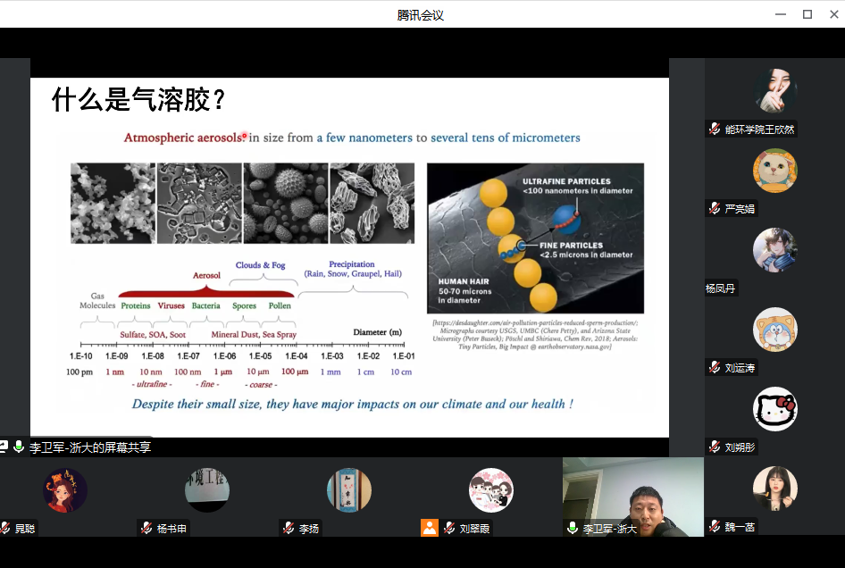Click the Doraemon avatar of 刘运涛
This screenshot has width=845, height=568.
tap(774, 330)
